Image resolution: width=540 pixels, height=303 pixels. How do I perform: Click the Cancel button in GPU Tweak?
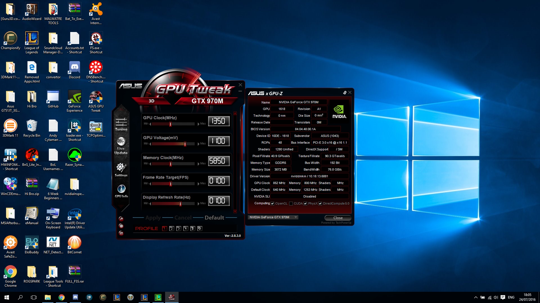pos(183,218)
